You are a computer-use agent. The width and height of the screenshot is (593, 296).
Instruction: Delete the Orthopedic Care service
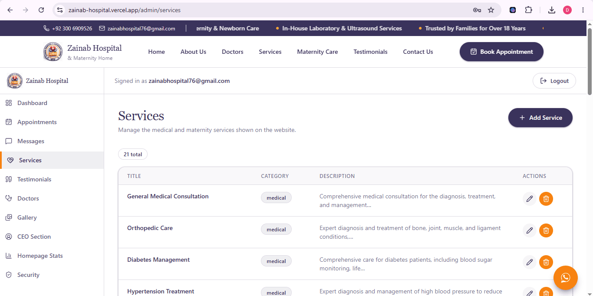click(x=546, y=230)
